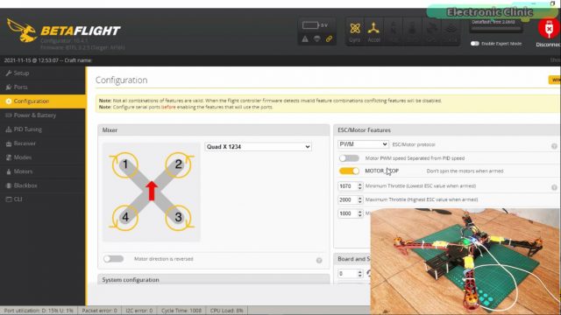The height and width of the screenshot is (315, 561).
Task: Click the Dataflash free space bar
Action: click(495, 28)
